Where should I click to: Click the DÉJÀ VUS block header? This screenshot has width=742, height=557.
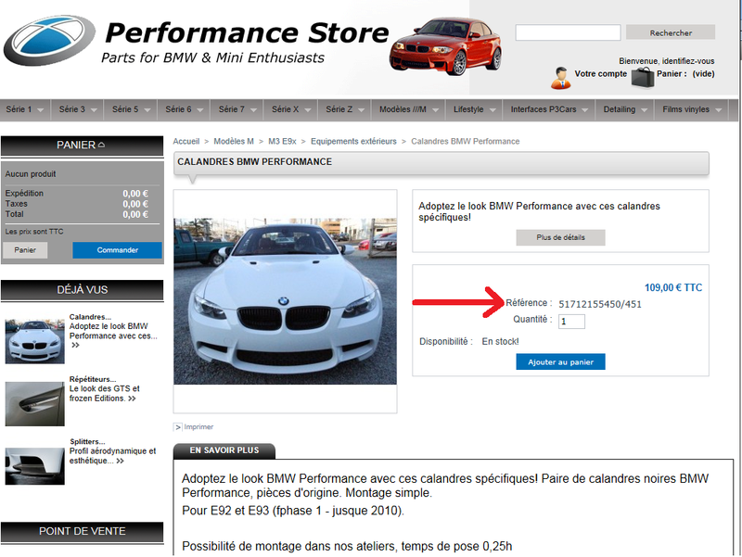82,290
